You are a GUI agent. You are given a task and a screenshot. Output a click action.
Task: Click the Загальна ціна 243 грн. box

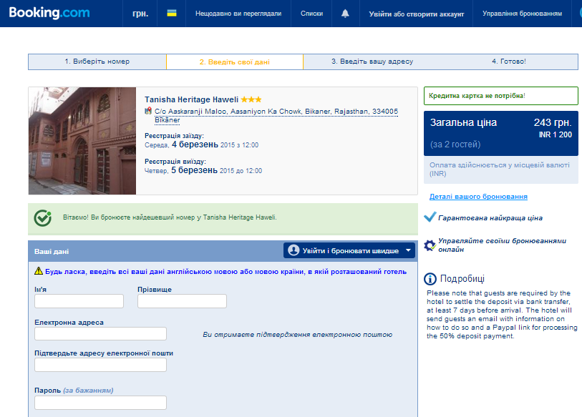point(500,133)
